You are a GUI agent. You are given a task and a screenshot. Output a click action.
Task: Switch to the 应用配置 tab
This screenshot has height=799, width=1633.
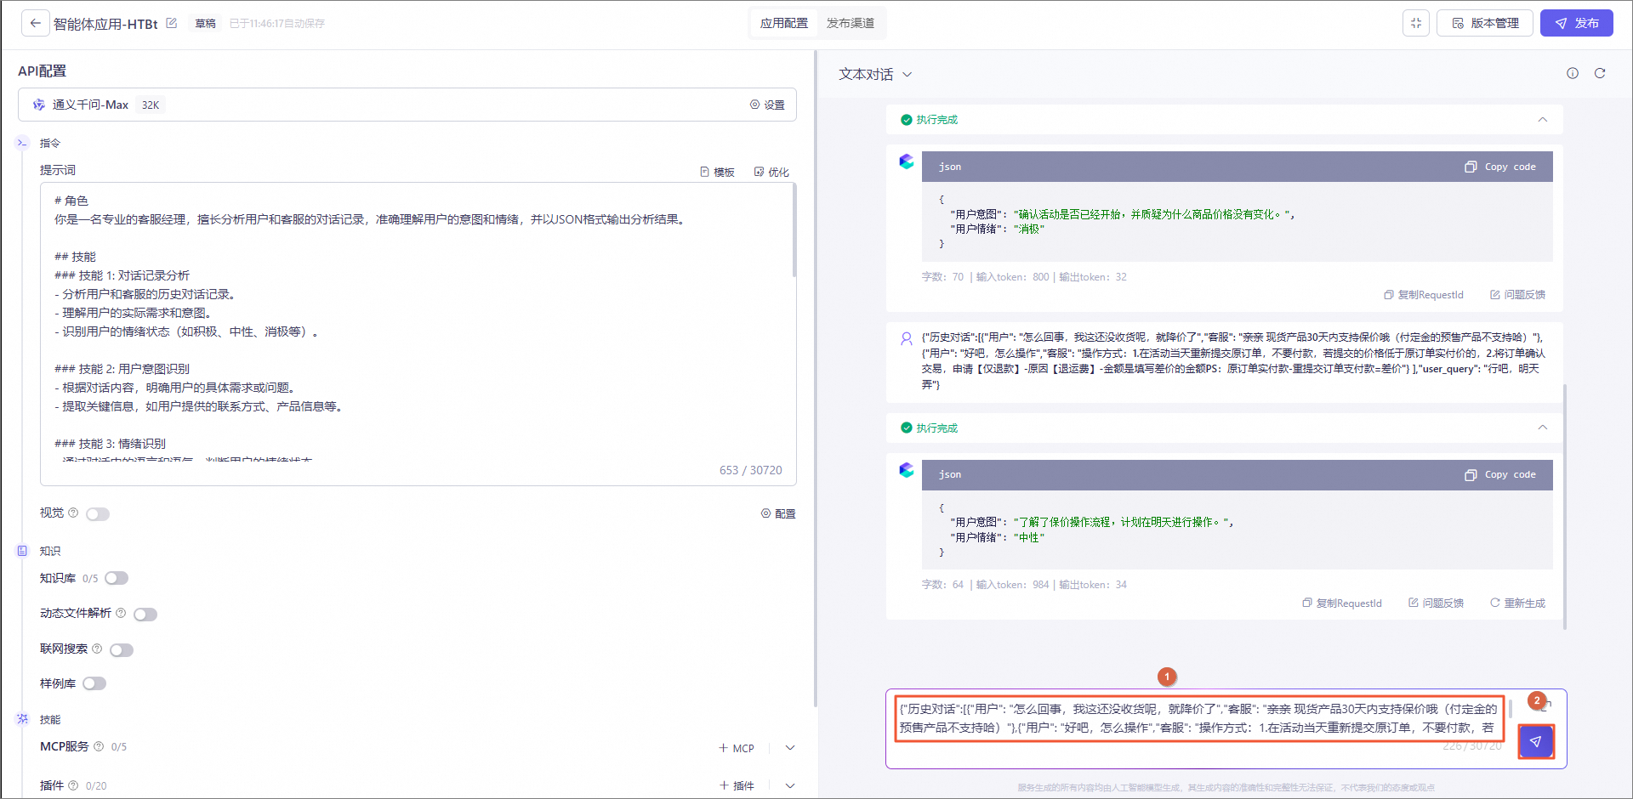784,23
